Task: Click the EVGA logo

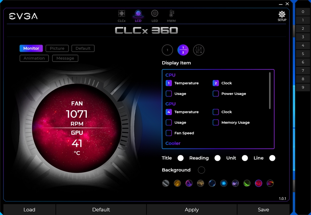Action: click(x=23, y=16)
